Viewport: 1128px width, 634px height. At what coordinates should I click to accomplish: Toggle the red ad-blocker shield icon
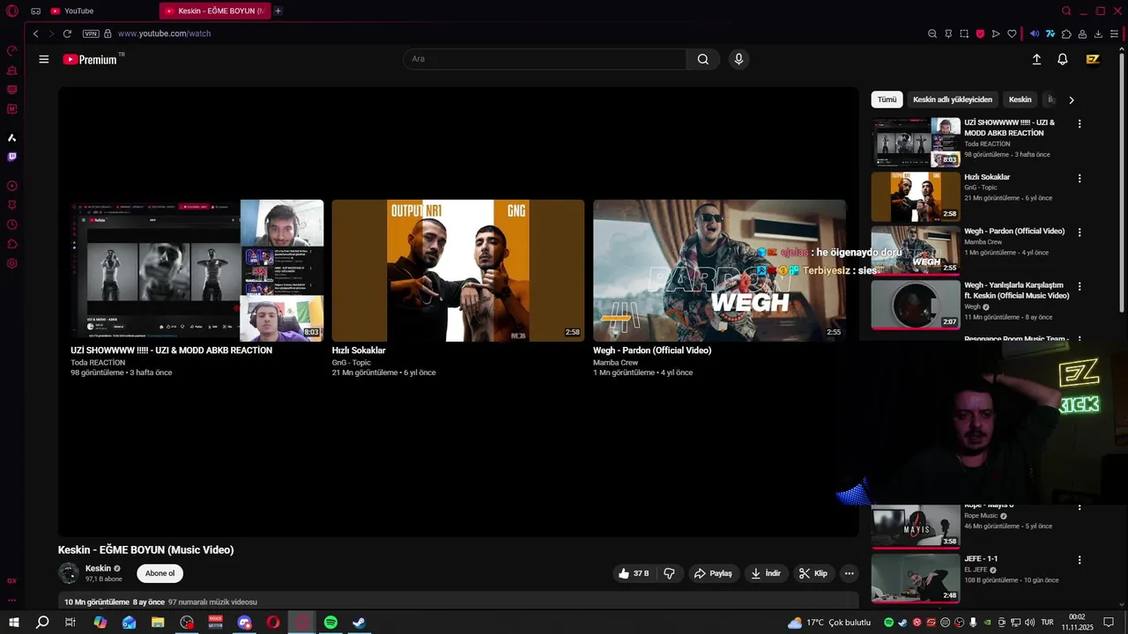click(980, 33)
